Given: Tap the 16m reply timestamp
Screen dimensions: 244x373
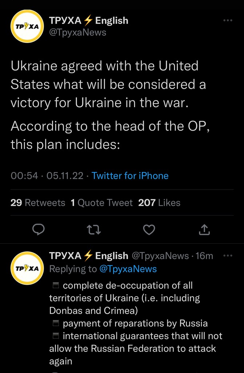Looking at the screenshot, I should click(x=204, y=256).
